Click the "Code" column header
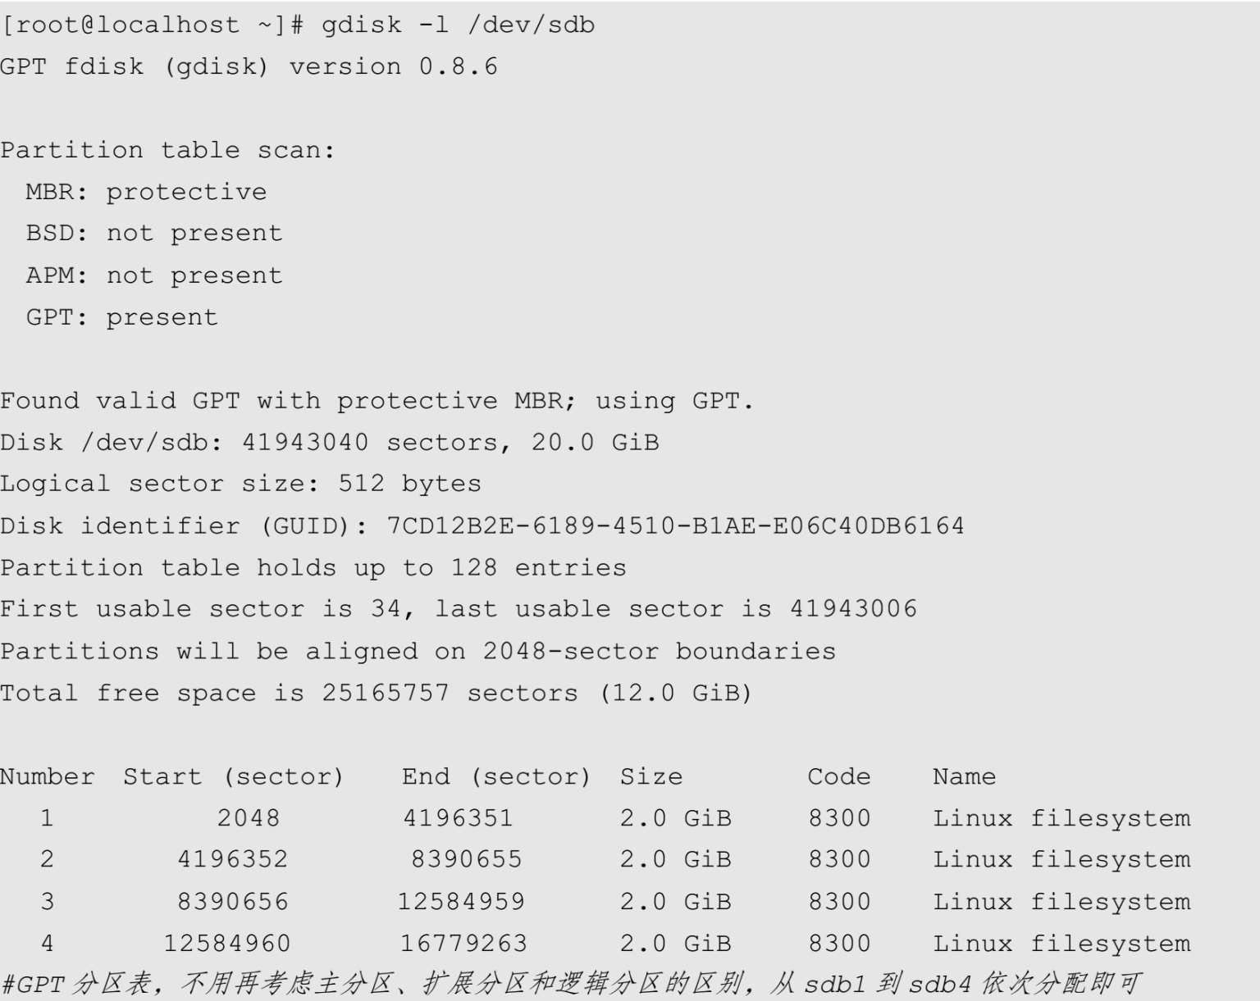Image resolution: width=1260 pixels, height=1001 pixels. click(x=838, y=776)
